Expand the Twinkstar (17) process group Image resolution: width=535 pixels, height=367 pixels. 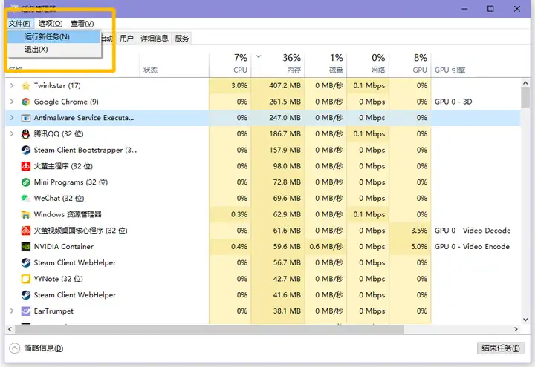[x=12, y=85]
